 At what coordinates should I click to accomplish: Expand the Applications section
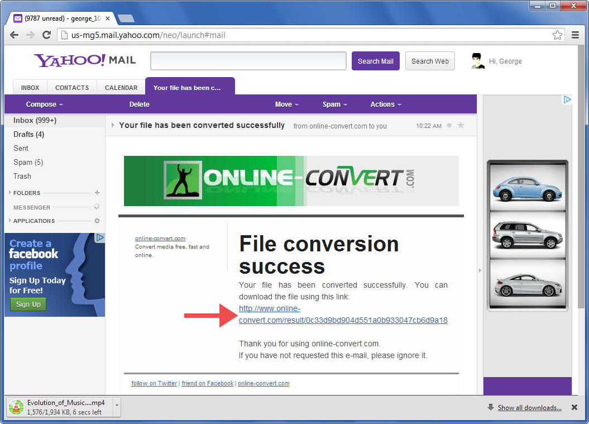click(x=9, y=220)
